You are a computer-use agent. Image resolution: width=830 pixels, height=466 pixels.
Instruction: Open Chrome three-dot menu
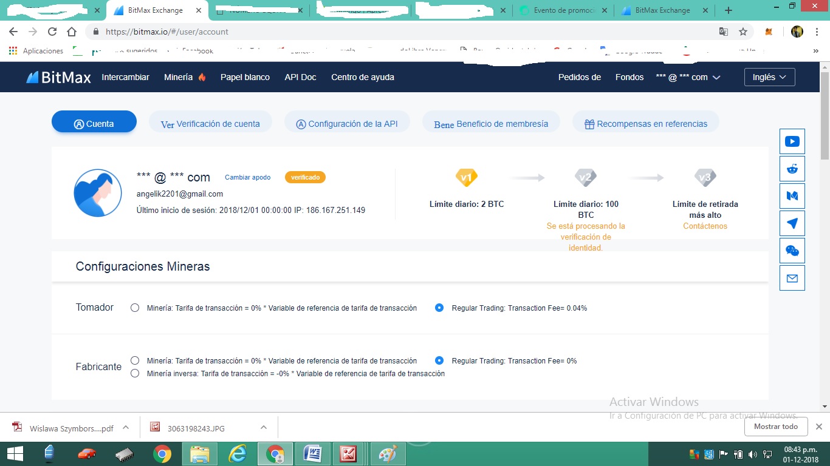pyautogui.click(x=817, y=32)
